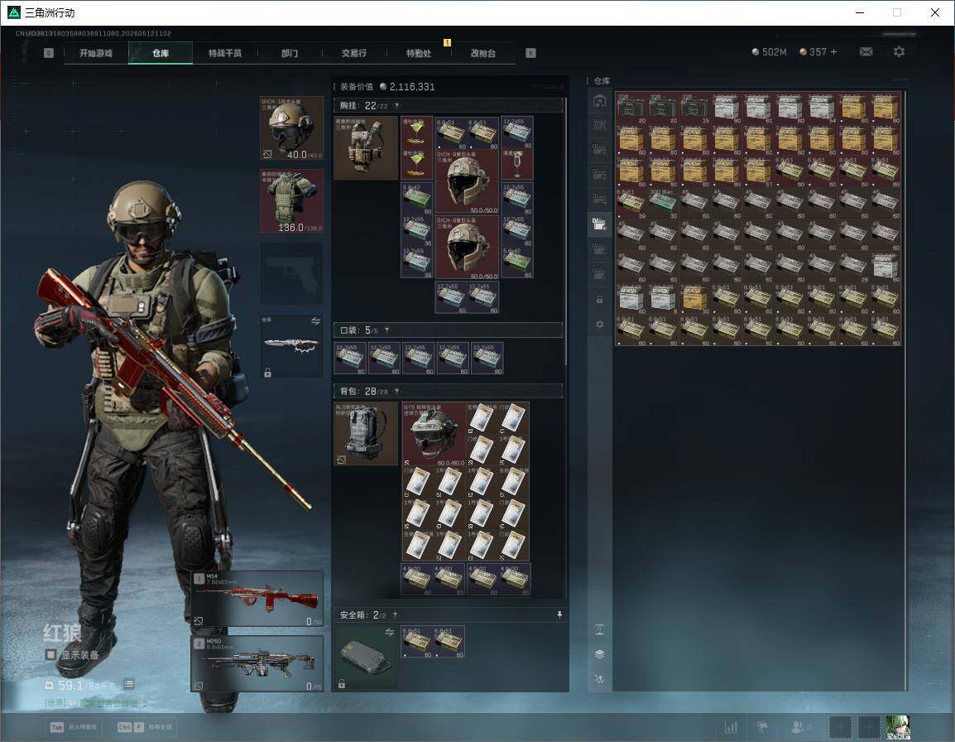Open the 改枪台 tab
This screenshot has width=955, height=742.
(483, 53)
